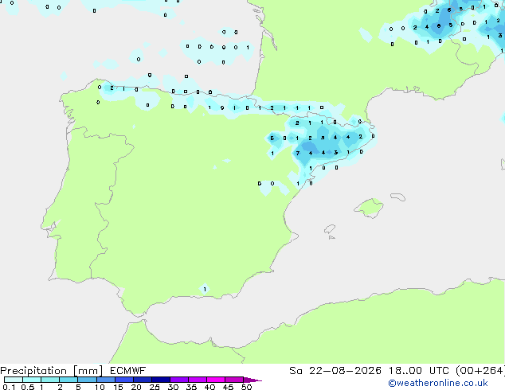
Task: Click the isolated "1" value in southern Spain
Action: [205, 289]
